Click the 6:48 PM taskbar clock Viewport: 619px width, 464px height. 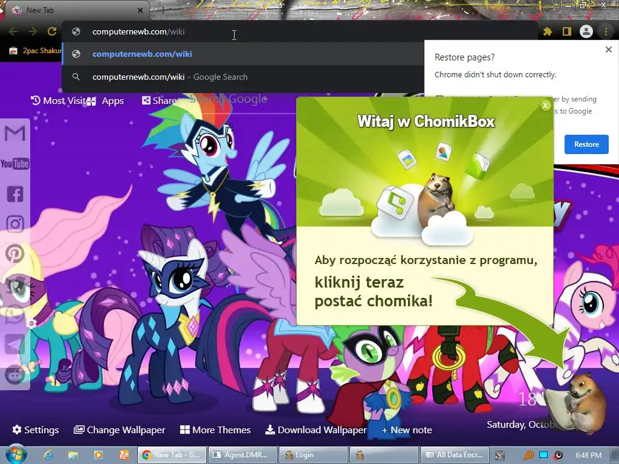point(588,456)
